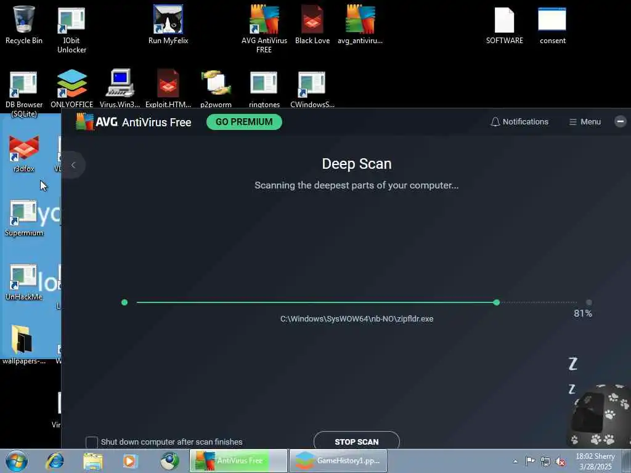Click the Deep Scan heading

pos(357,164)
